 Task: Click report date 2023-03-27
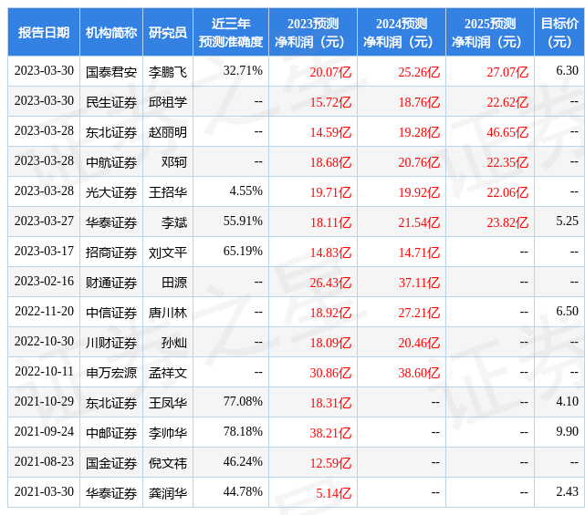44,221
